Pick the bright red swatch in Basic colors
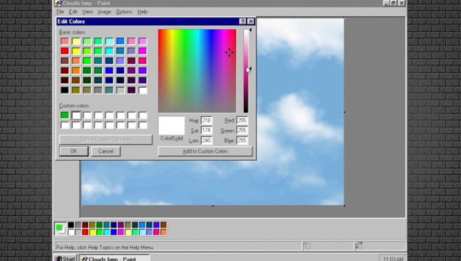461x261 pixels. click(x=65, y=51)
